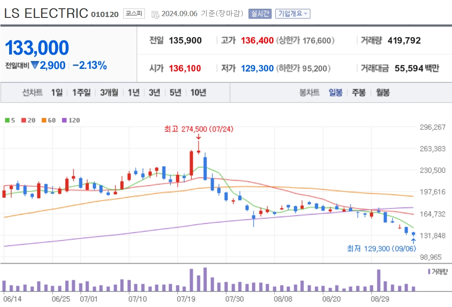
Task: Click the 06/14 date axis label
Action: click(x=12, y=299)
